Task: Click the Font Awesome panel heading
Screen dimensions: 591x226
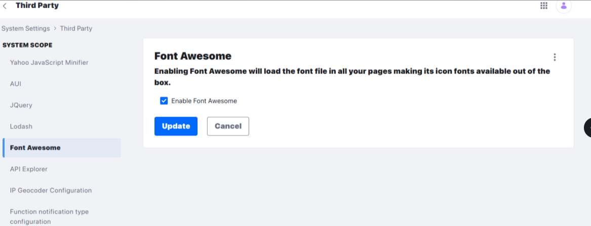Action: click(192, 56)
